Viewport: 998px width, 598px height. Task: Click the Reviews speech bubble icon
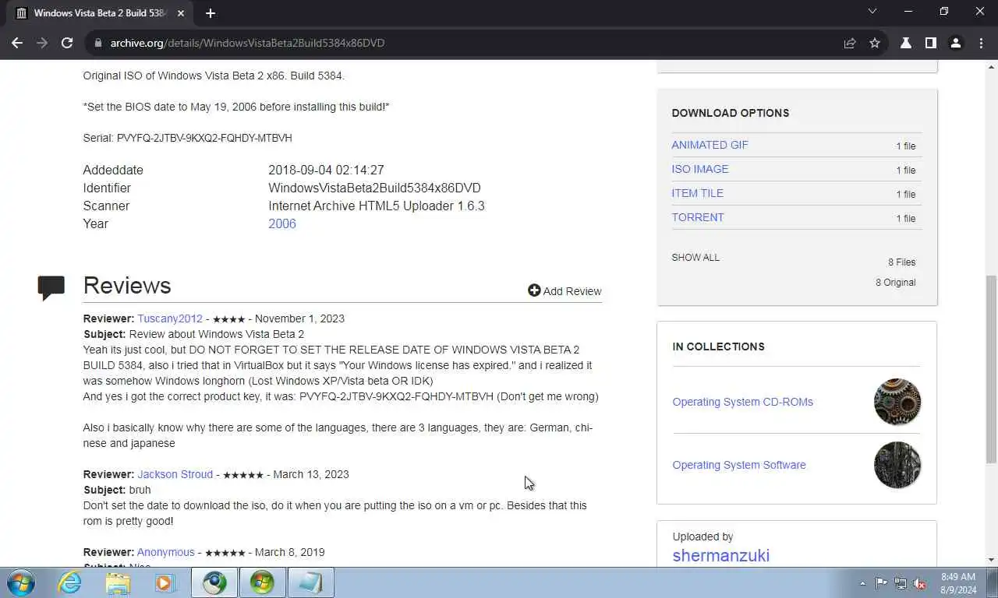click(x=51, y=288)
